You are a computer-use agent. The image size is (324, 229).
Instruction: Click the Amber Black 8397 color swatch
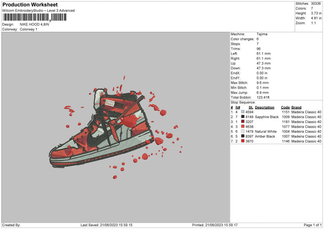(243, 136)
